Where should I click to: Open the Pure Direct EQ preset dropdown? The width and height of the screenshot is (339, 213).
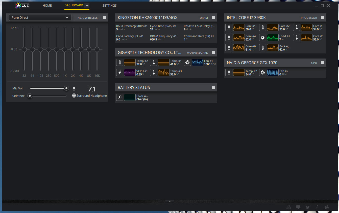40,17
